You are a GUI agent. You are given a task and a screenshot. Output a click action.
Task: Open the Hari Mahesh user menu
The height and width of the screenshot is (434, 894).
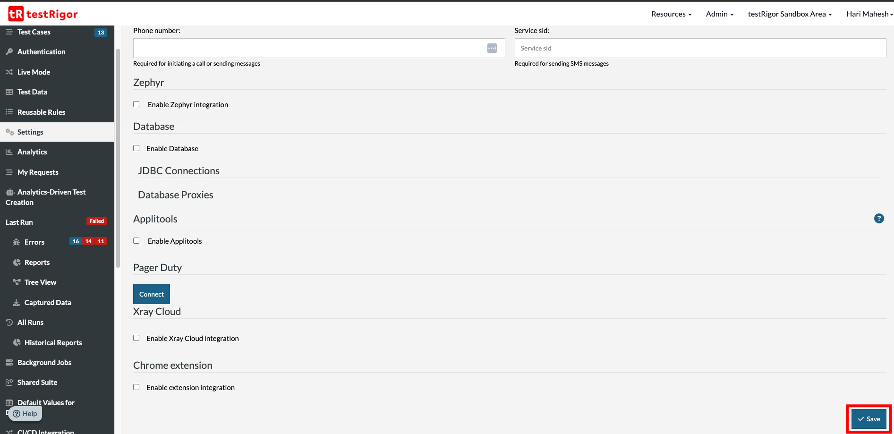coord(869,14)
